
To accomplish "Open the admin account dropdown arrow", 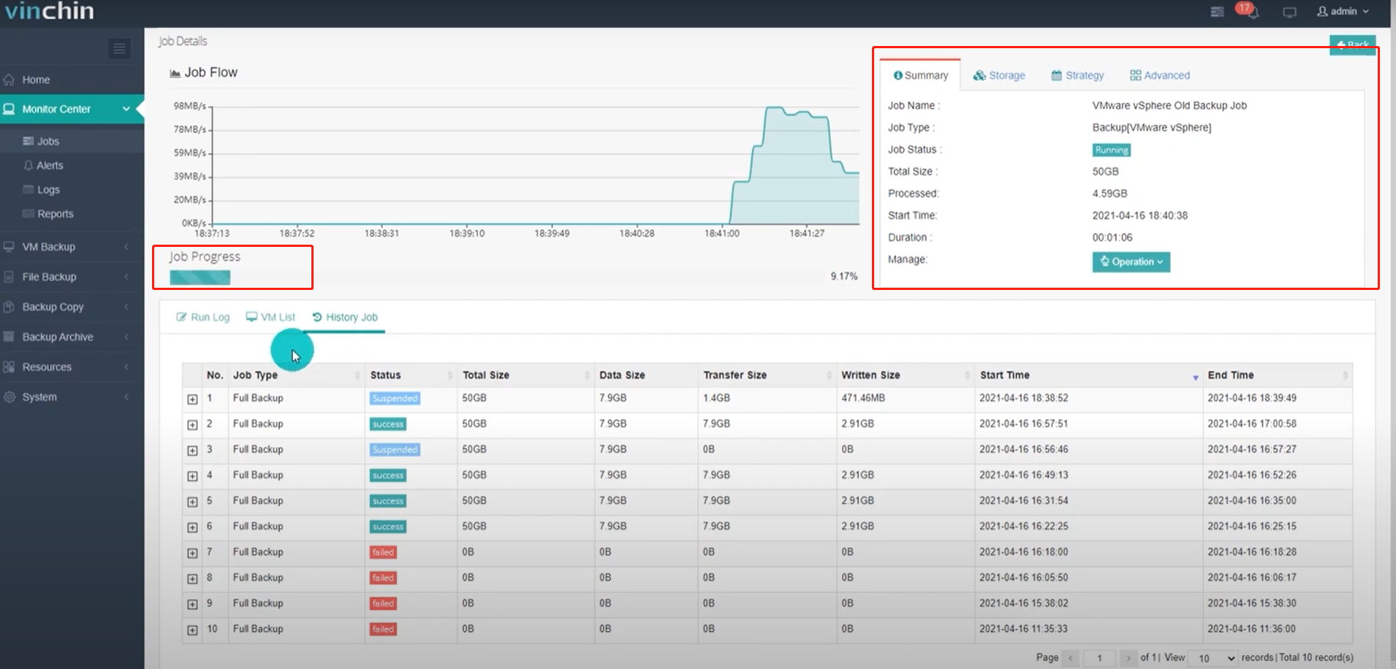I will 1365,12.
